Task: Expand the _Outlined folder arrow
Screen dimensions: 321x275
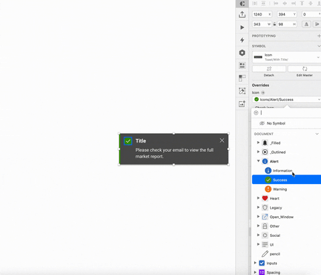Action: 258,152
